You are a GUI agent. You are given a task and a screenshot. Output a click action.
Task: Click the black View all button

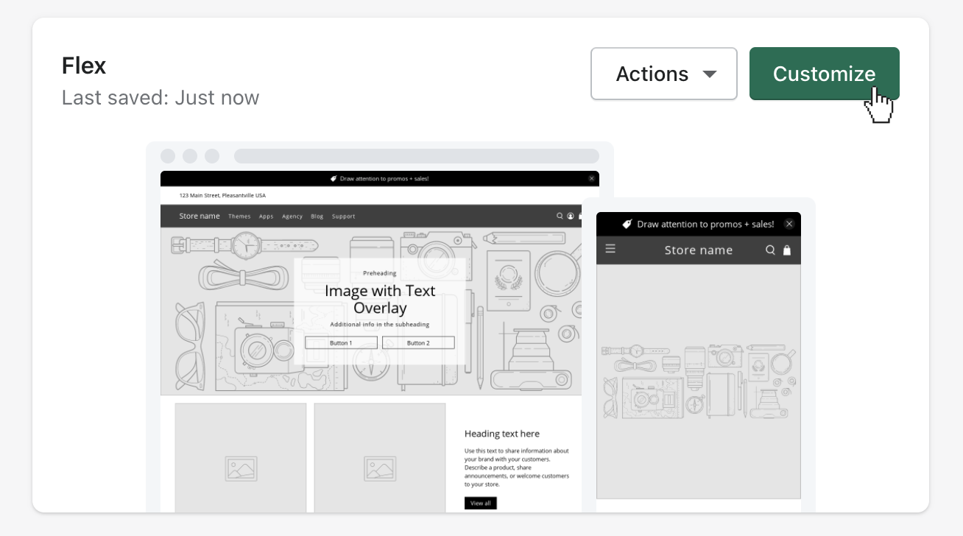[480, 503]
